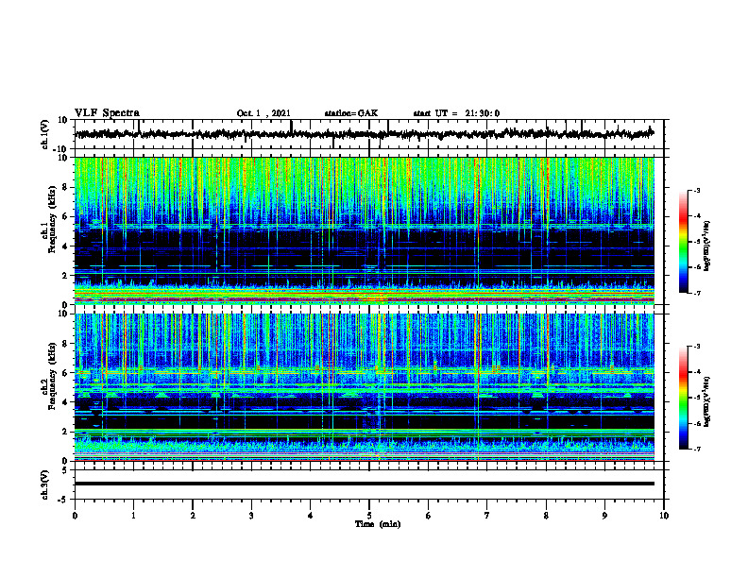Click time tick label "10" on x-axis
This screenshot has width=748, height=578.
tap(664, 516)
